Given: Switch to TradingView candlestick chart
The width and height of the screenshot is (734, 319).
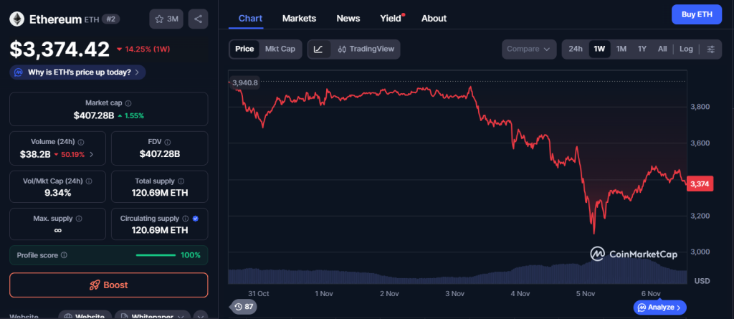Looking at the screenshot, I should pyautogui.click(x=365, y=49).
